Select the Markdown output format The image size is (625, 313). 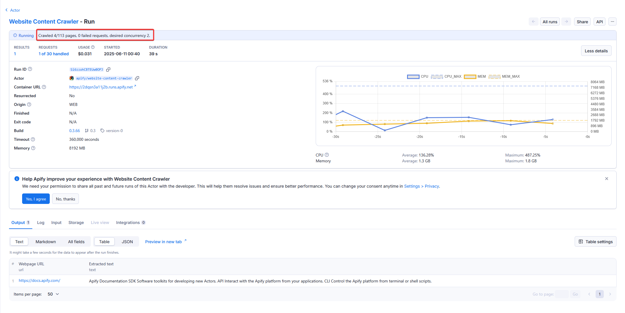point(46,242)
